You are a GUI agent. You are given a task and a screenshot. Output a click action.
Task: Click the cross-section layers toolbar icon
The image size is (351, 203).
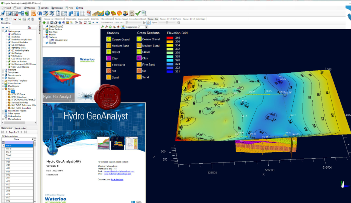101,13
